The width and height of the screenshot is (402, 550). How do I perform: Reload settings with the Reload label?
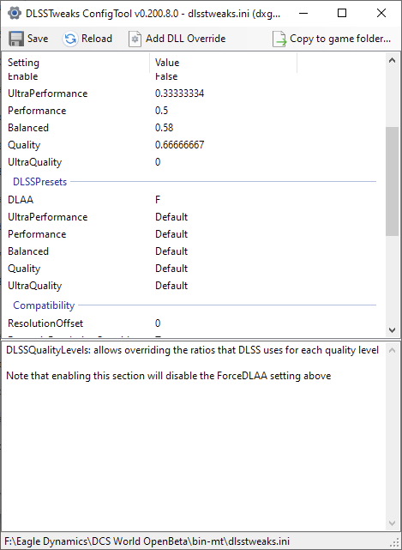(x=97, y=39)
